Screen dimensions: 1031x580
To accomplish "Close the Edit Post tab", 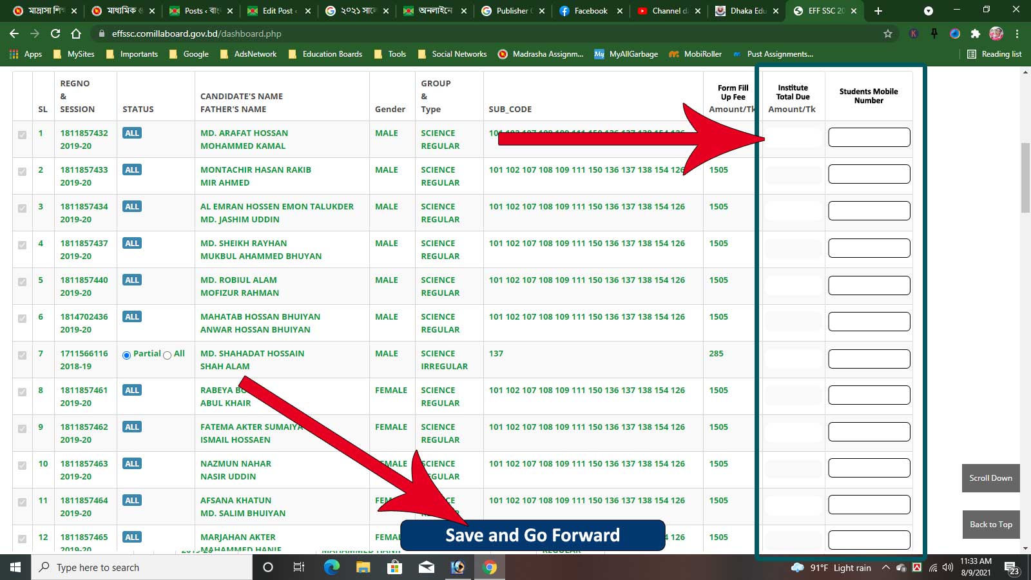I will click(308, 11).
